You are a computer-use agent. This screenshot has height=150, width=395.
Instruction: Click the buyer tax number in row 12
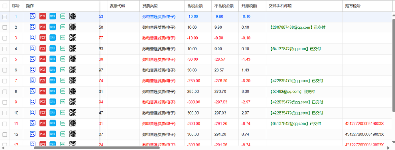coord(364,134)
